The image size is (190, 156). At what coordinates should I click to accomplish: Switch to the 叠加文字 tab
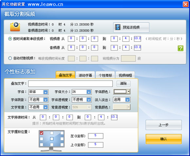(x=65, y=75)
